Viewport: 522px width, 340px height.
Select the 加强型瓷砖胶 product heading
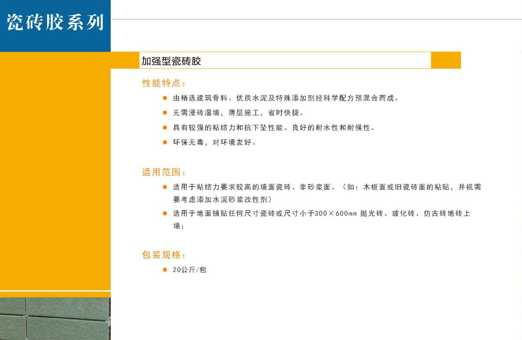[171, 61]
